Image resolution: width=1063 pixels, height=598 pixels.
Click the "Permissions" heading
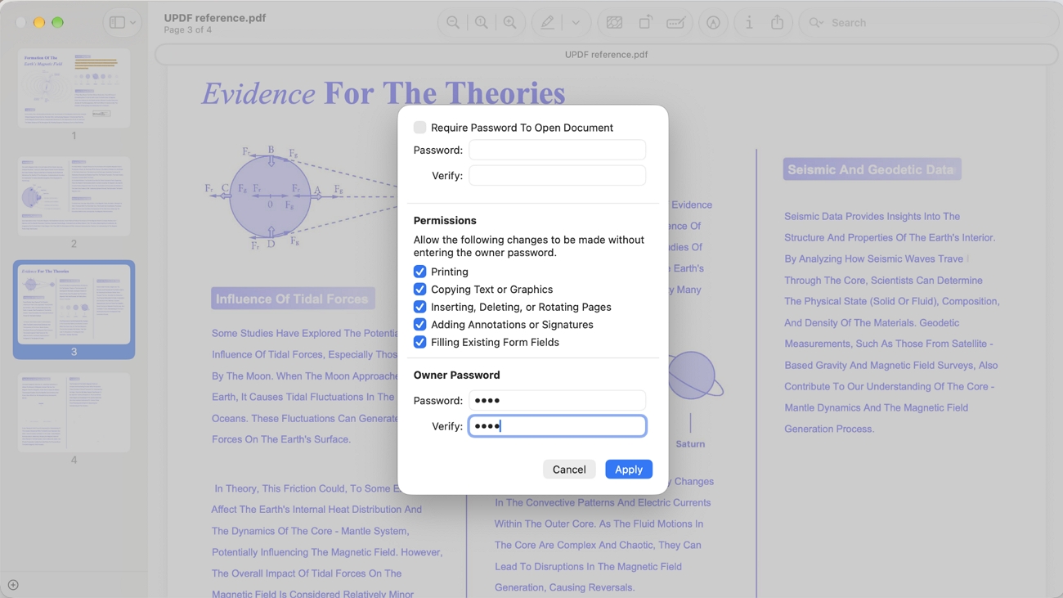point(445,221)
